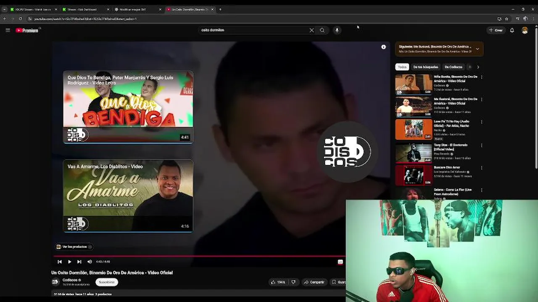Open Vas A Amarme end-screen video

pyautogui.click(x=128, y=196)
